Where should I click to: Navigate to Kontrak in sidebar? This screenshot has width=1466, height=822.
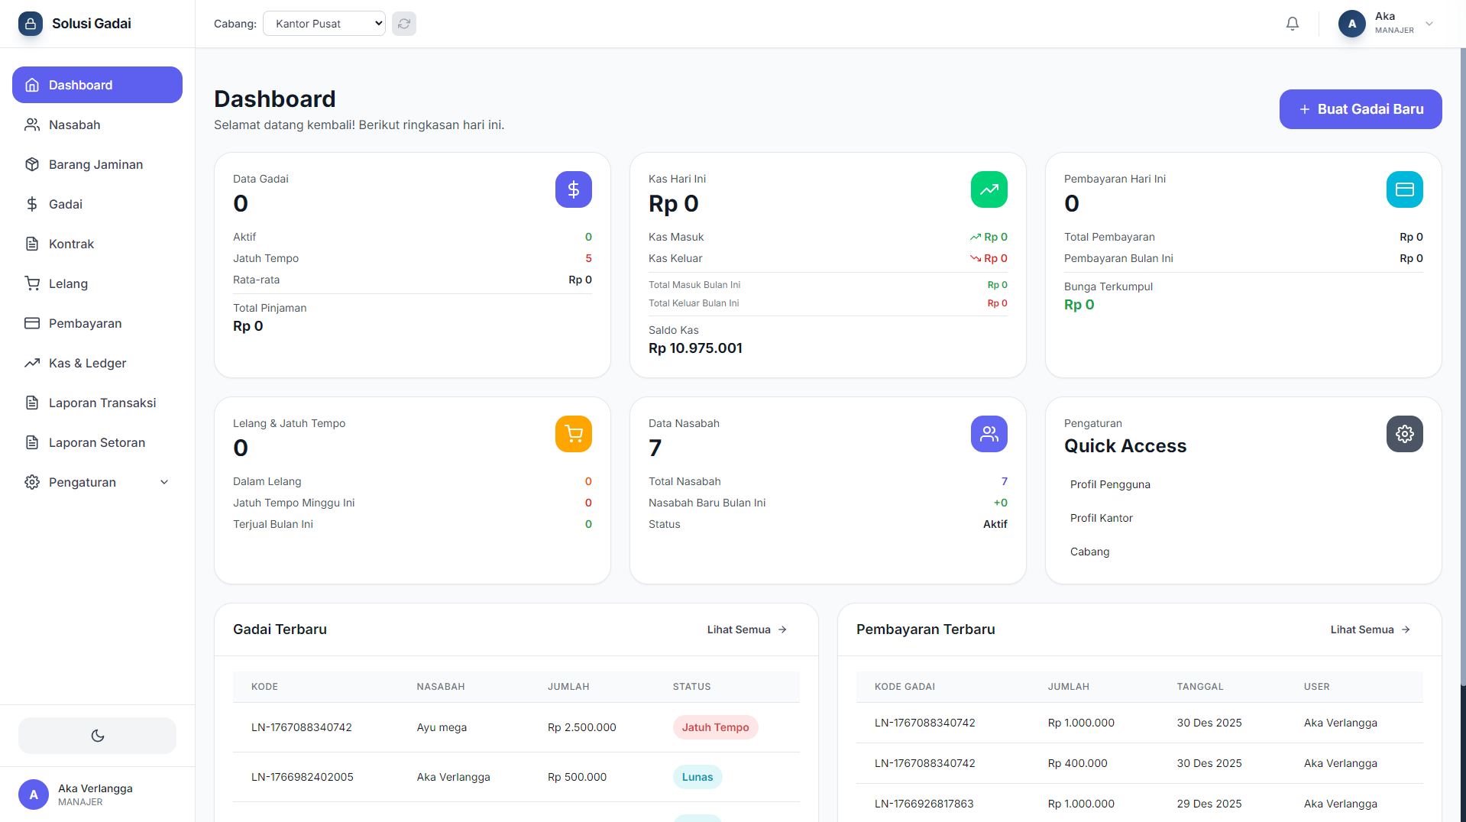(97, 244)
